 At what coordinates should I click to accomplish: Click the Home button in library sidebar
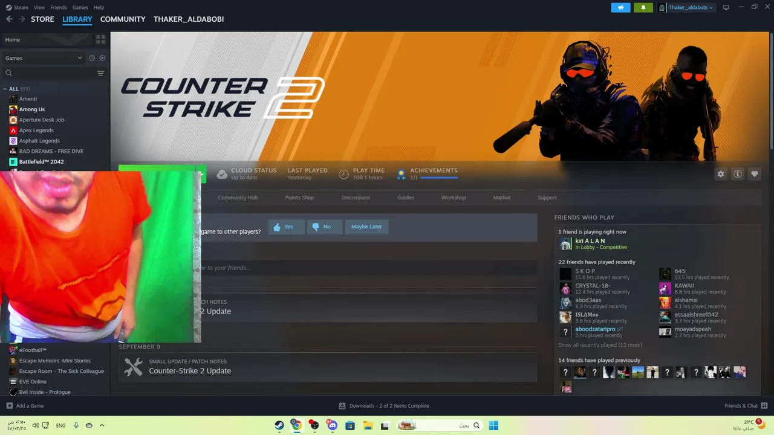(47, 39)
